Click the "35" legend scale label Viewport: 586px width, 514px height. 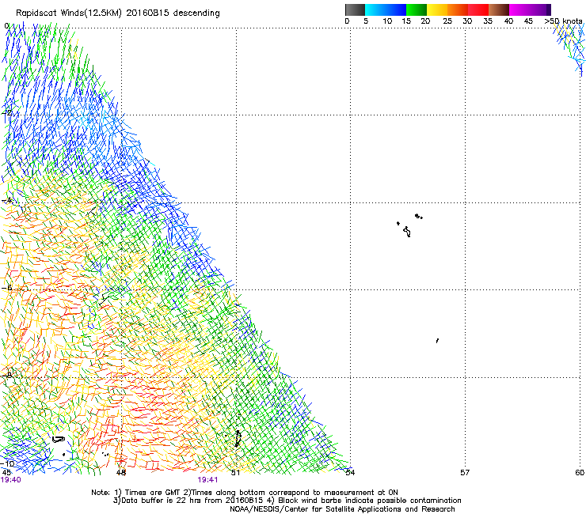tap(488, 21)
